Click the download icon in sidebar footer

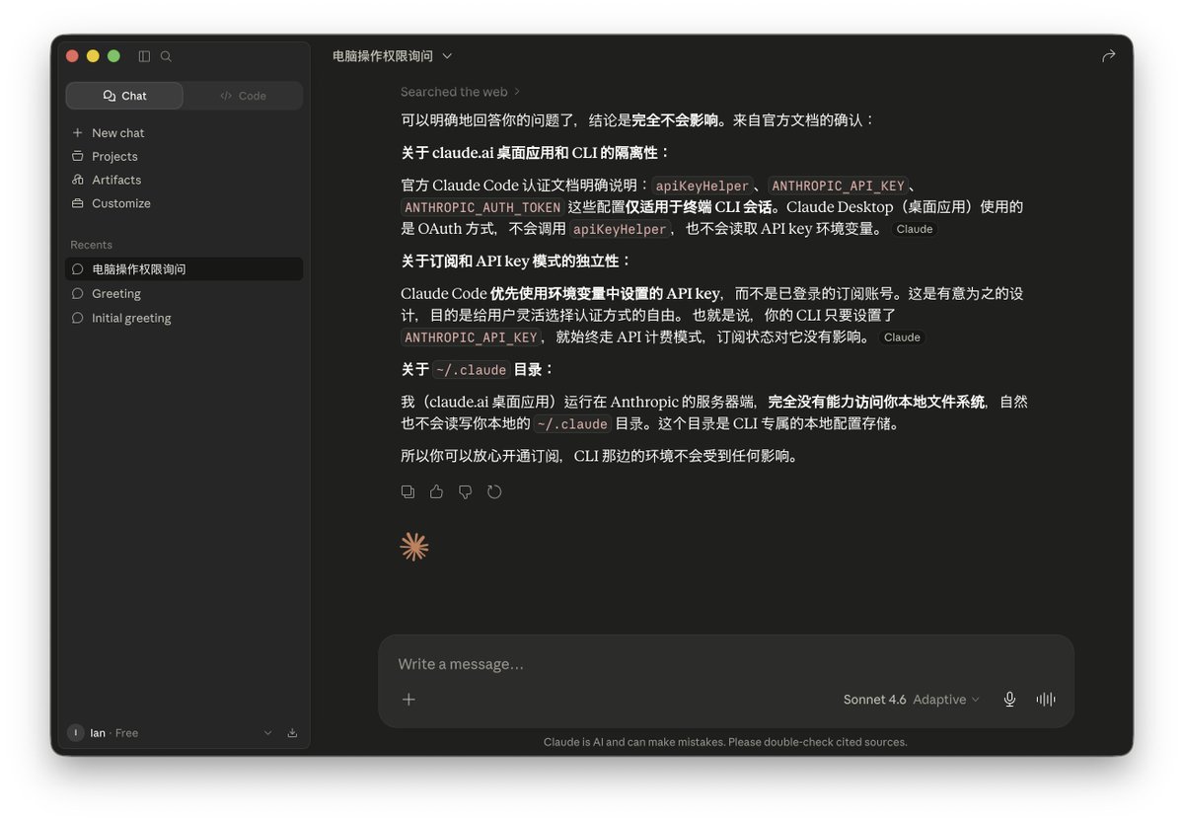coord(292,733)
